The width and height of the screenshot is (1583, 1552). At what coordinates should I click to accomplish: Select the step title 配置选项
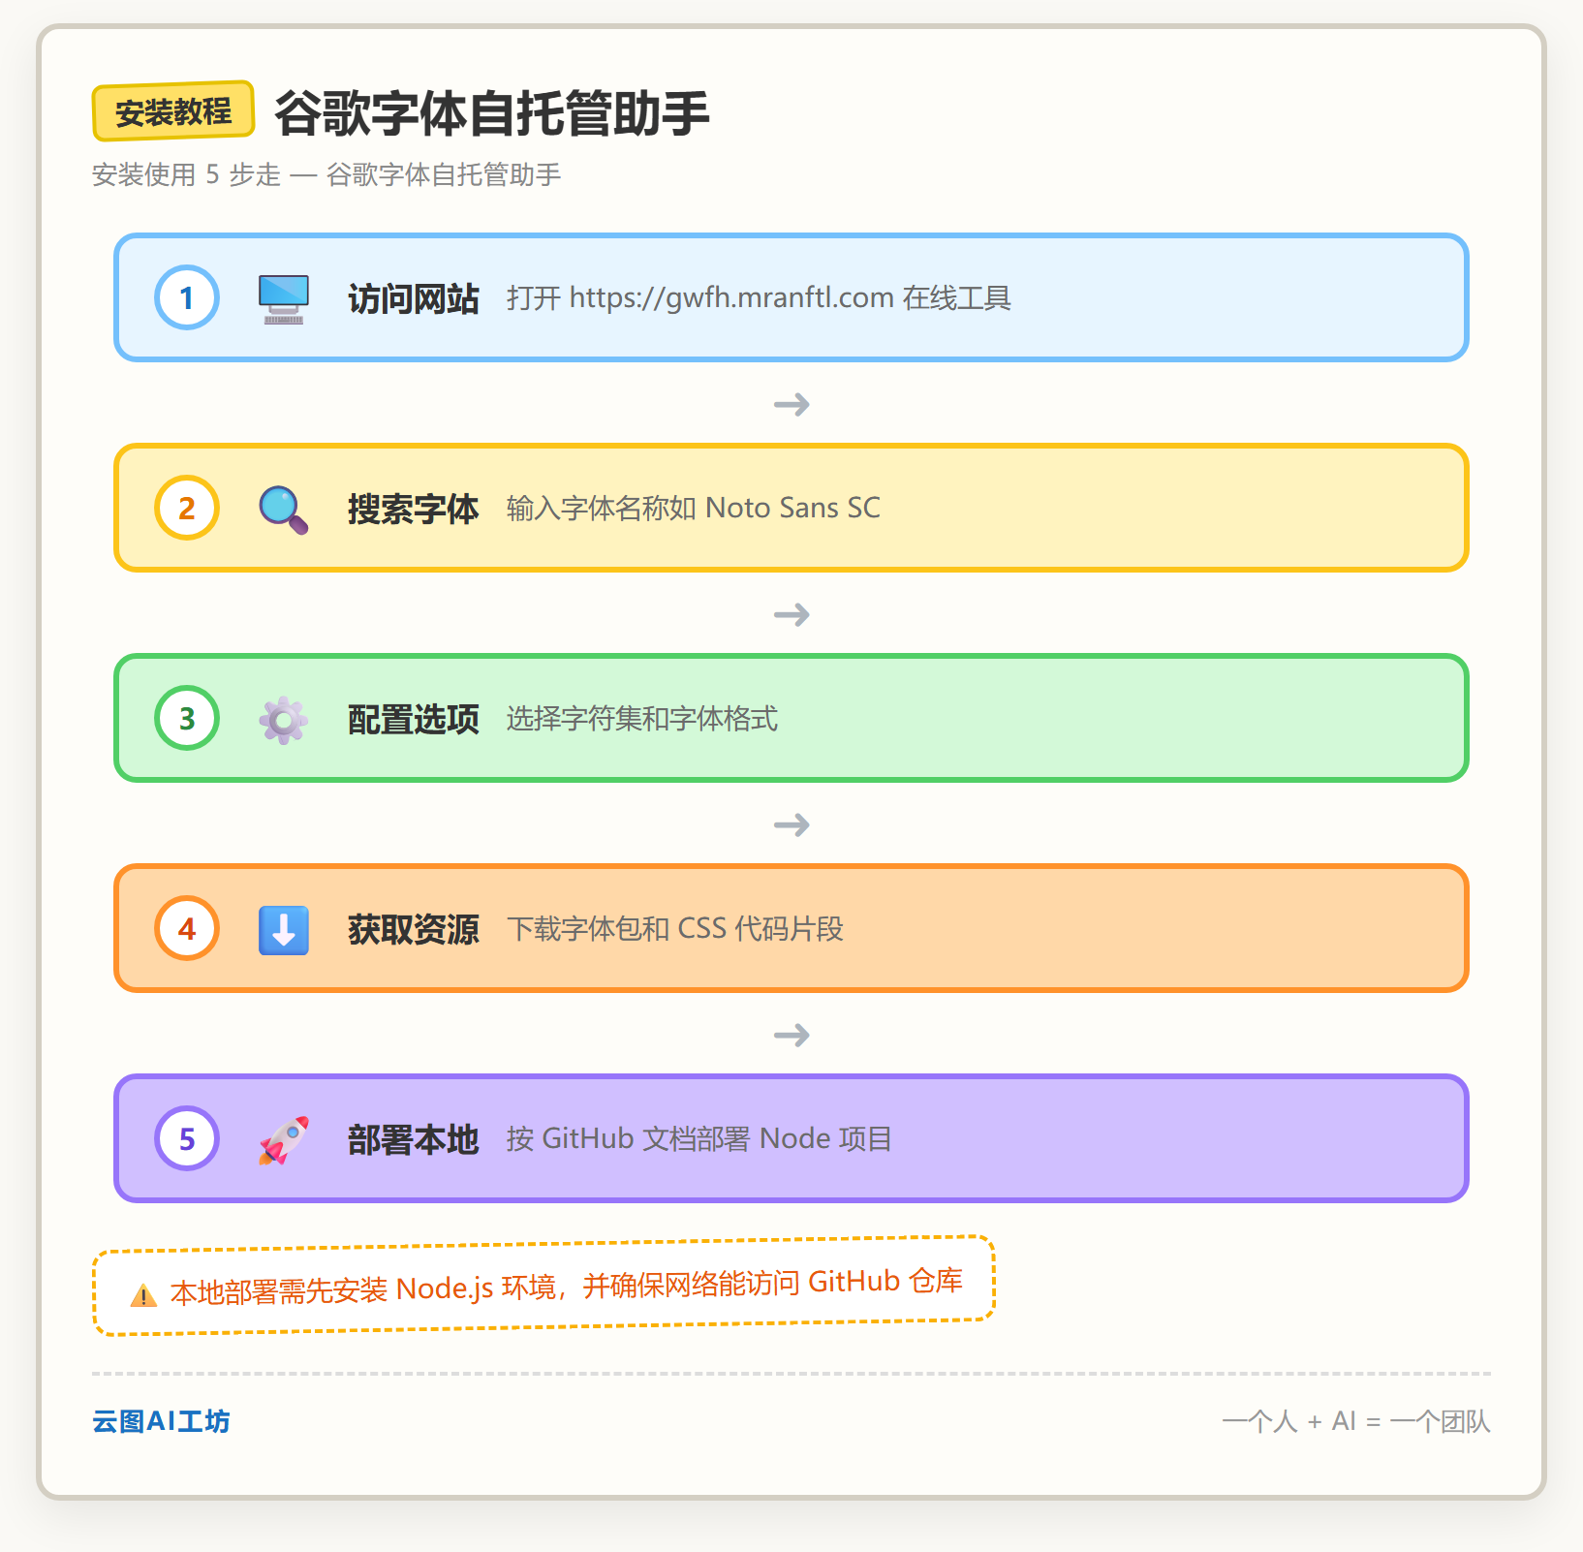pyautogui.click(x=414, y=719)
